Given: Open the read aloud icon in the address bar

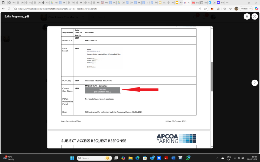Looking at the screenshot, I should point(200,9).
